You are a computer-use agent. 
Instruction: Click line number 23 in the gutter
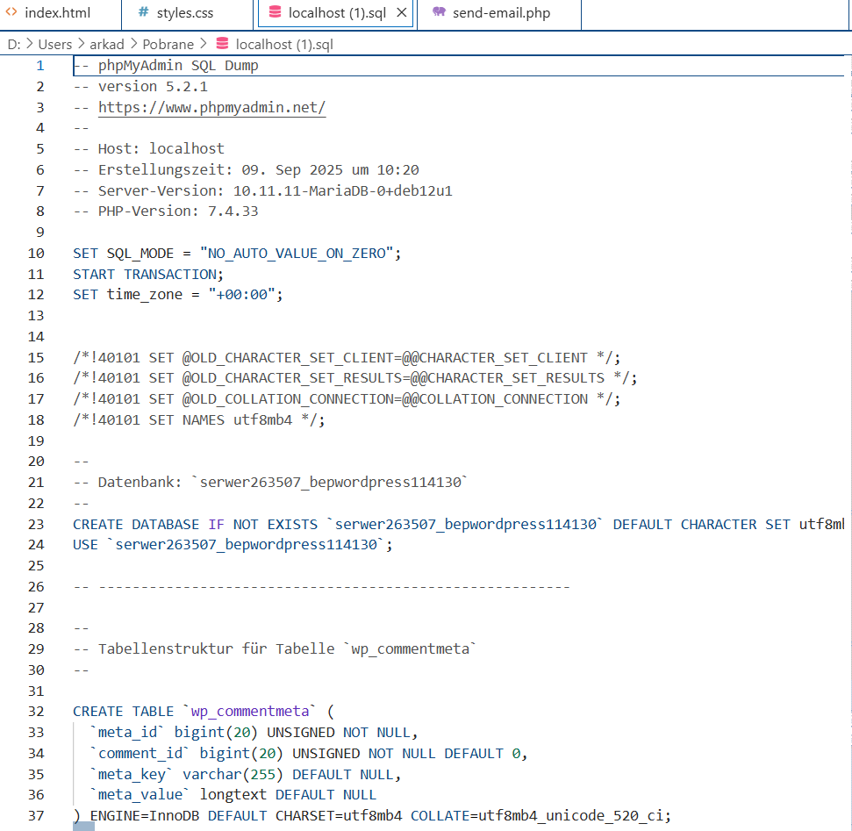36,524
